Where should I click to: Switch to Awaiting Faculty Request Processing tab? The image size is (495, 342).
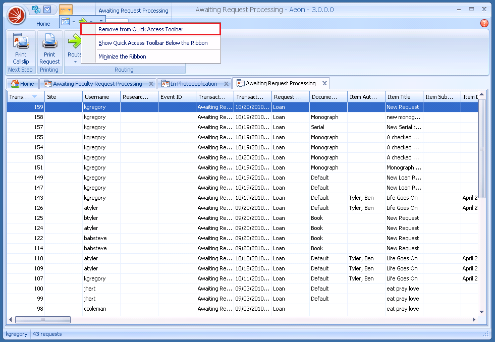tap(97, 84)
